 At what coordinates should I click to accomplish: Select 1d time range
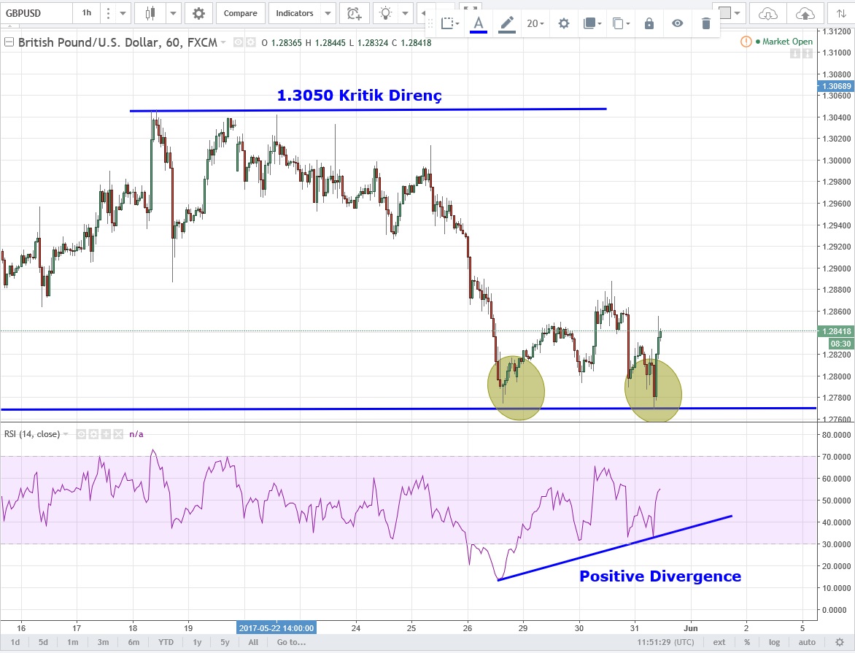[x=15, y=642]
